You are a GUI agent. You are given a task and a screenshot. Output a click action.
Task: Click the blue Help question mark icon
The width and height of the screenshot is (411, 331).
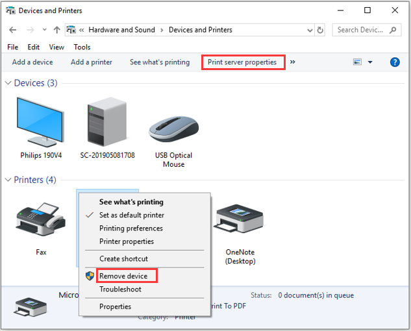click(x=395, y=62)
